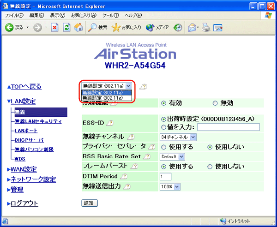The image size is (277, 227).
Task: Click the Mail envelope icon
Action: tap(192, 28)
